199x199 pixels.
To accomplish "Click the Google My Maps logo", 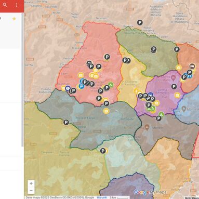I will pos(150,192).
